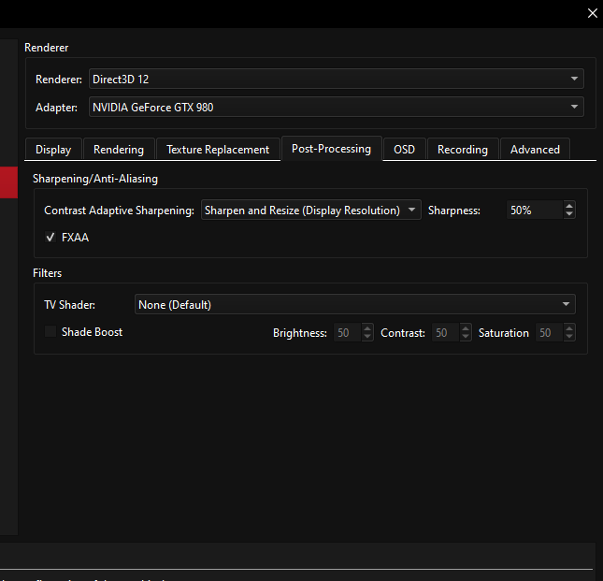Viewport: 603px width, 581px height.
Task: Open the Texture Replacement tab
Action: tap(218, 150)
